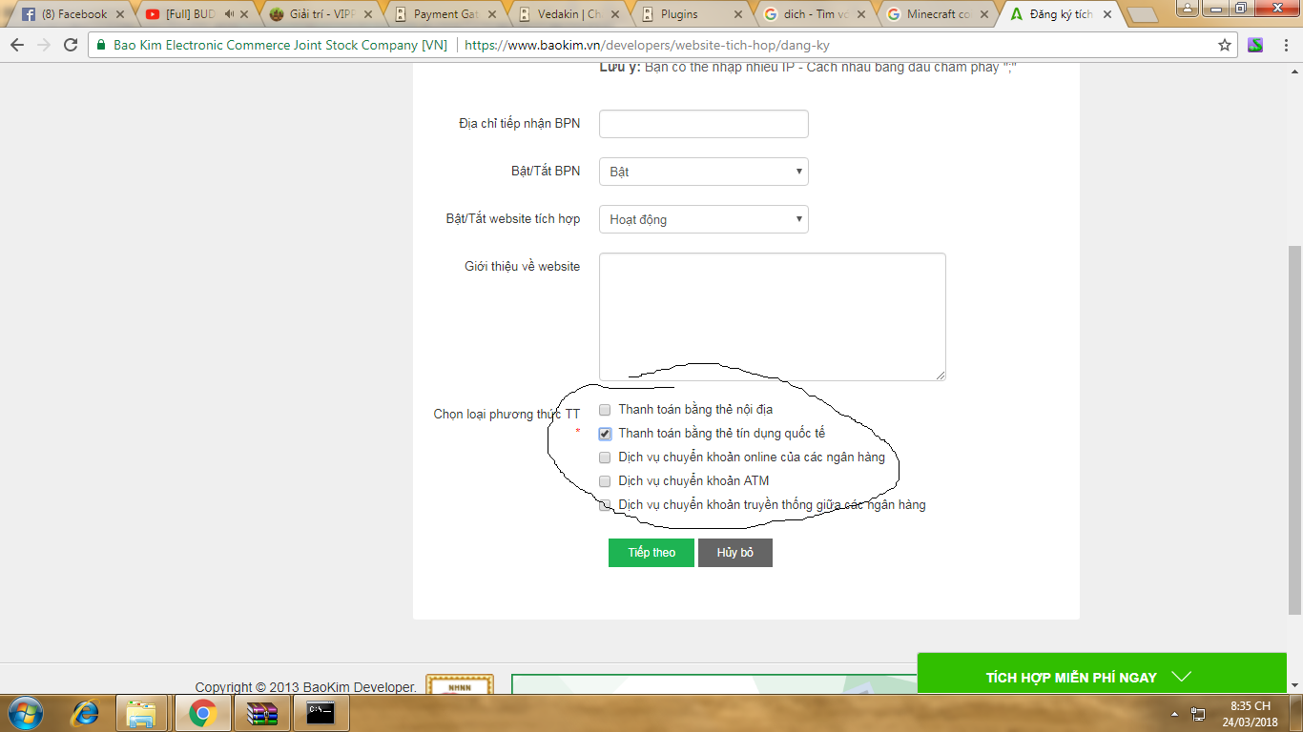Expand the Bật/Tắt website tích hợp dropdown
The width and height of the screenshot is (1303, 732).
point(704,219)
